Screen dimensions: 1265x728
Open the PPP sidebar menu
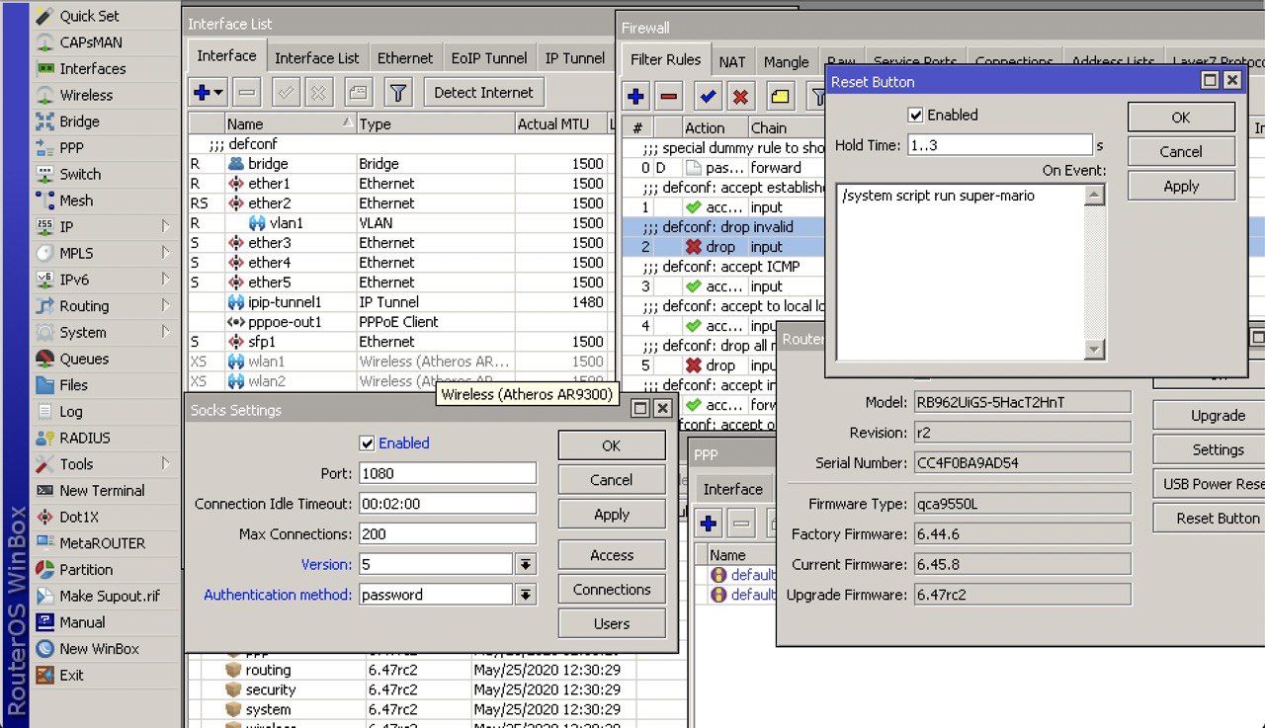[x=71, y=147]
